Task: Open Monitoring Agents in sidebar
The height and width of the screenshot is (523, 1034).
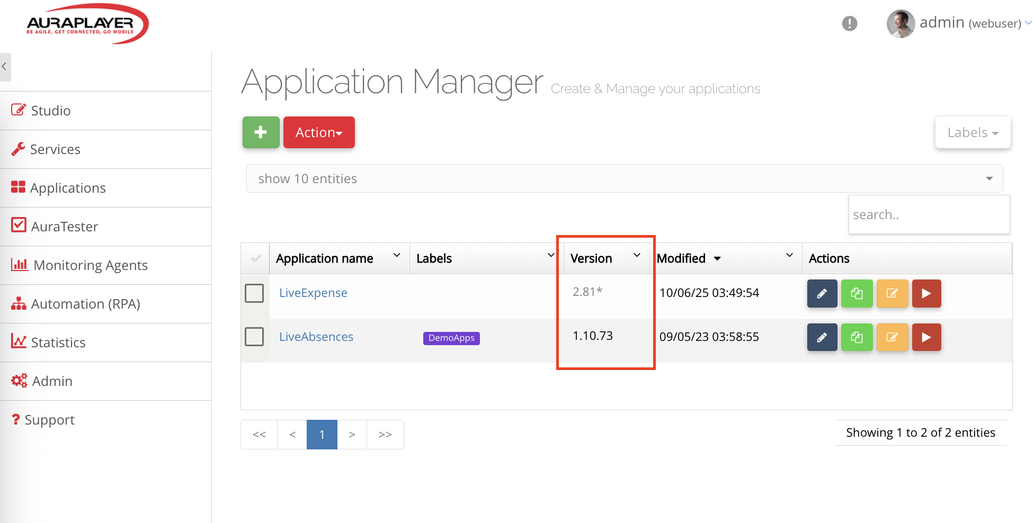Action: [105, 265]
